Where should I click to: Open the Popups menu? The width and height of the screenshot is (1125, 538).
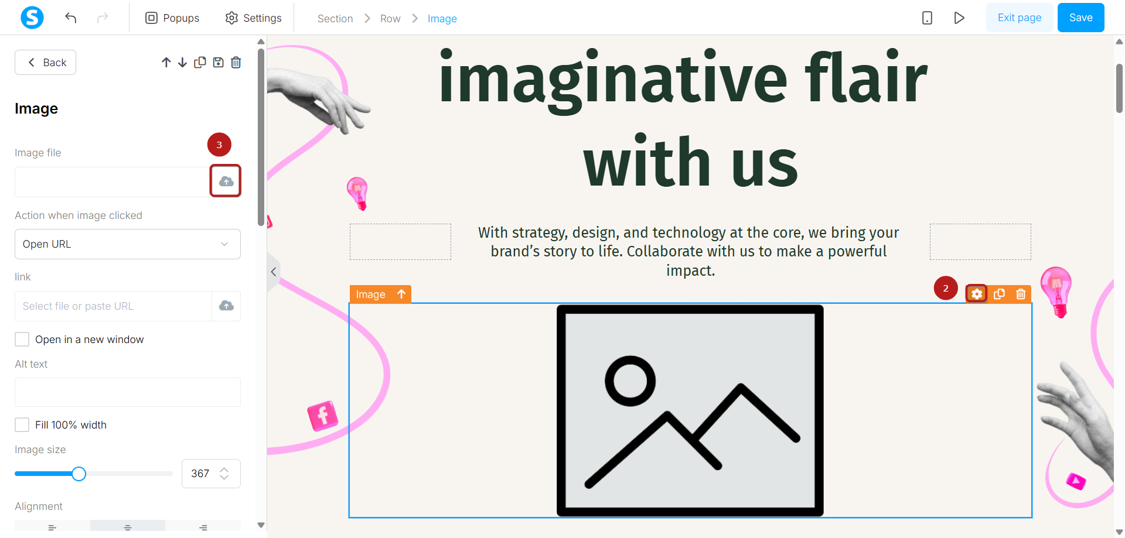(x=172, y=18)
